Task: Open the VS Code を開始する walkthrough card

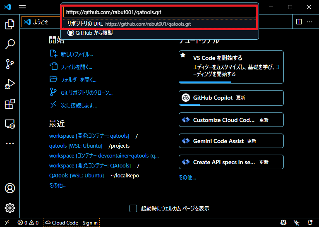Action: click(231, 67)
